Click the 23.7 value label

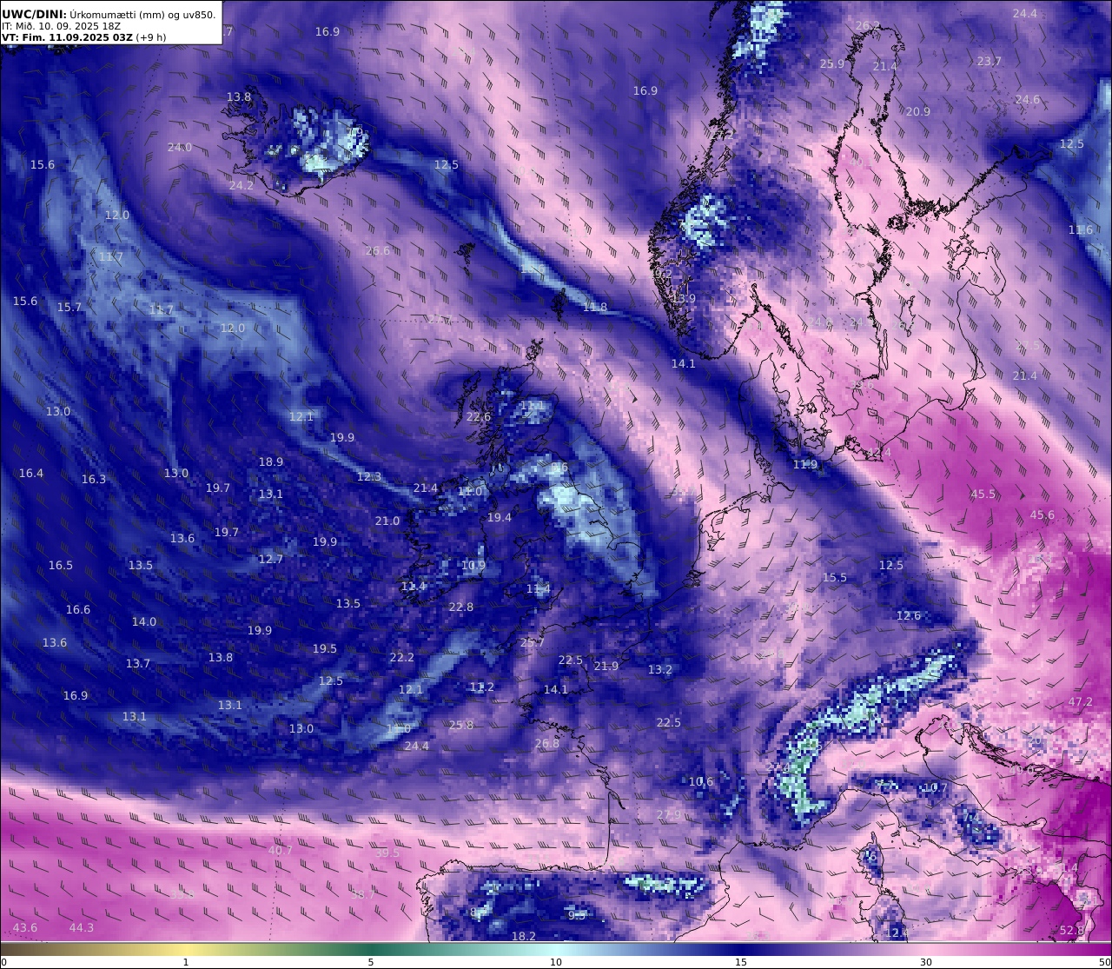[x=990, y=62]
